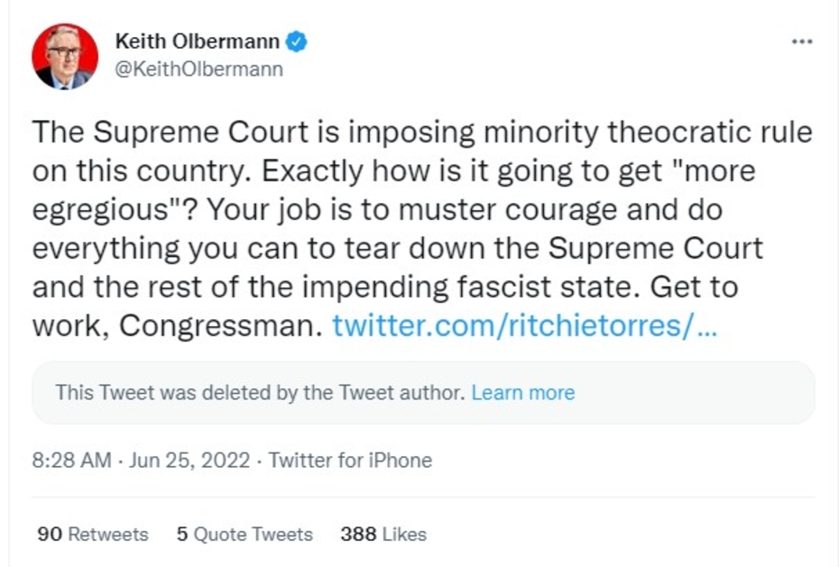839x567 pixels.
Task: Click the first line of tweet text
Action: click(x=421, y=133)
